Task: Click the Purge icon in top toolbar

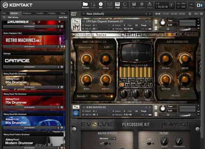Action: click(x=150, y=5)
